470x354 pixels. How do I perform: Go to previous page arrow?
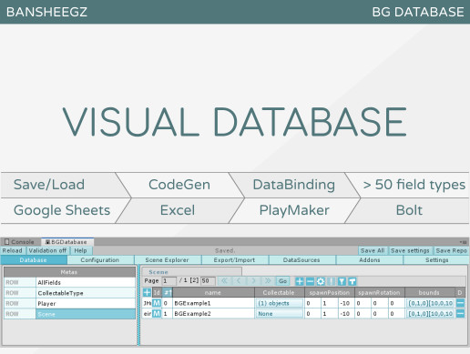point(239,281)
